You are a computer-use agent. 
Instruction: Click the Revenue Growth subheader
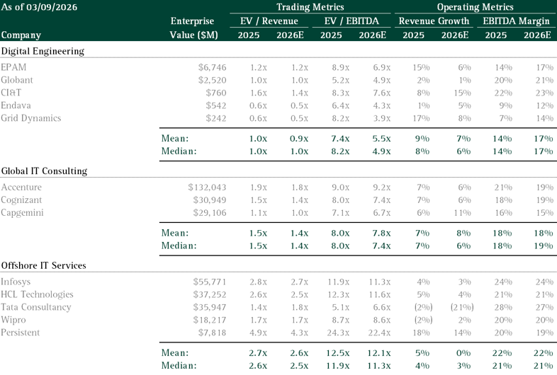point(434,21)
